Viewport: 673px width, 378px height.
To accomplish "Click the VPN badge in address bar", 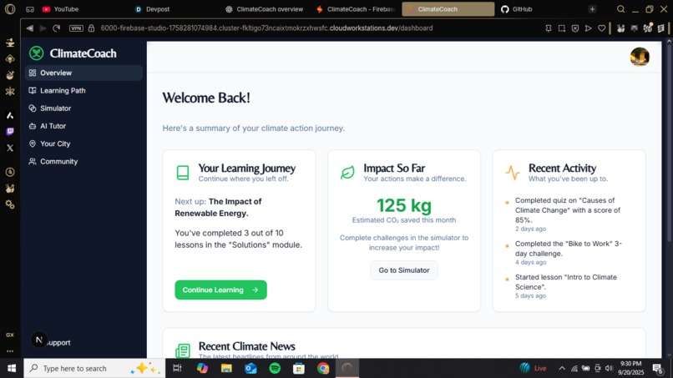I will 76,28.
